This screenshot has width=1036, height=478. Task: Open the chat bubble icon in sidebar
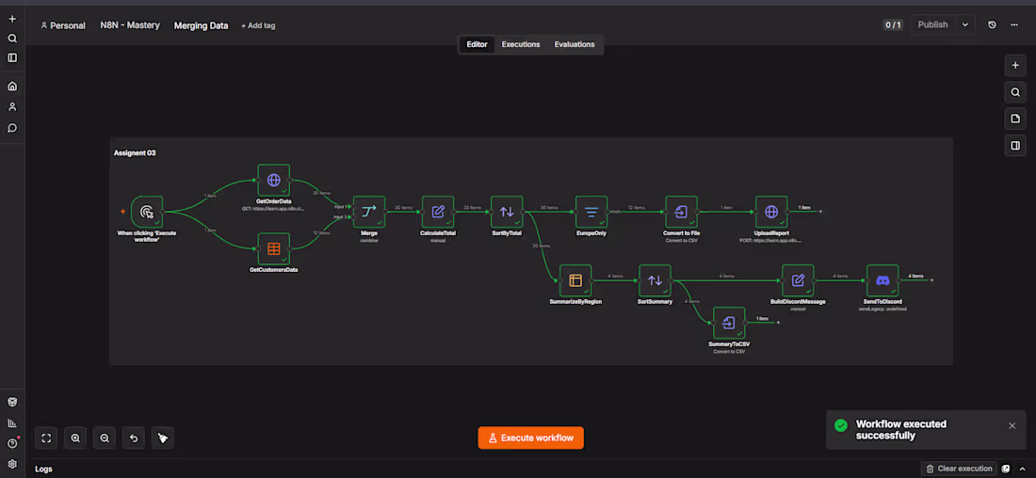tap(12, 128)
